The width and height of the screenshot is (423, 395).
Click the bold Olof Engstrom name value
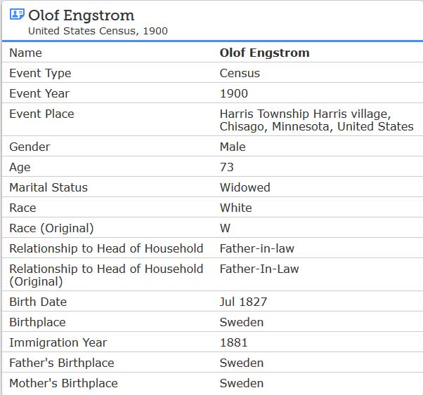[x=265, y=53]
